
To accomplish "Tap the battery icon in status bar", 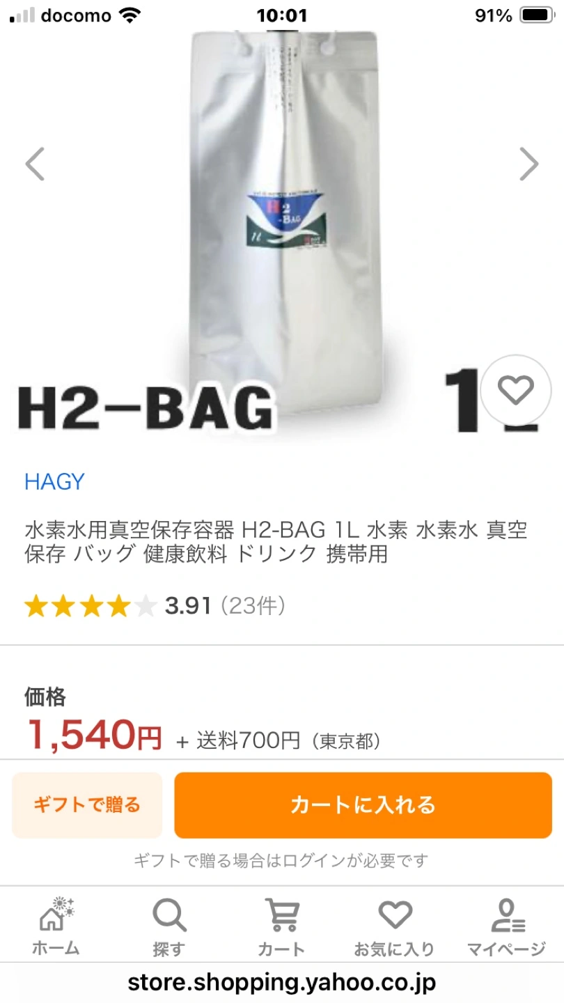I will [536, 15].
